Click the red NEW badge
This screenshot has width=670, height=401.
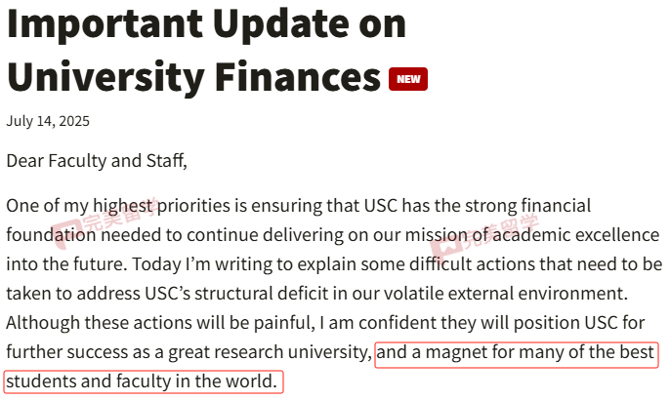coord(408,79)
